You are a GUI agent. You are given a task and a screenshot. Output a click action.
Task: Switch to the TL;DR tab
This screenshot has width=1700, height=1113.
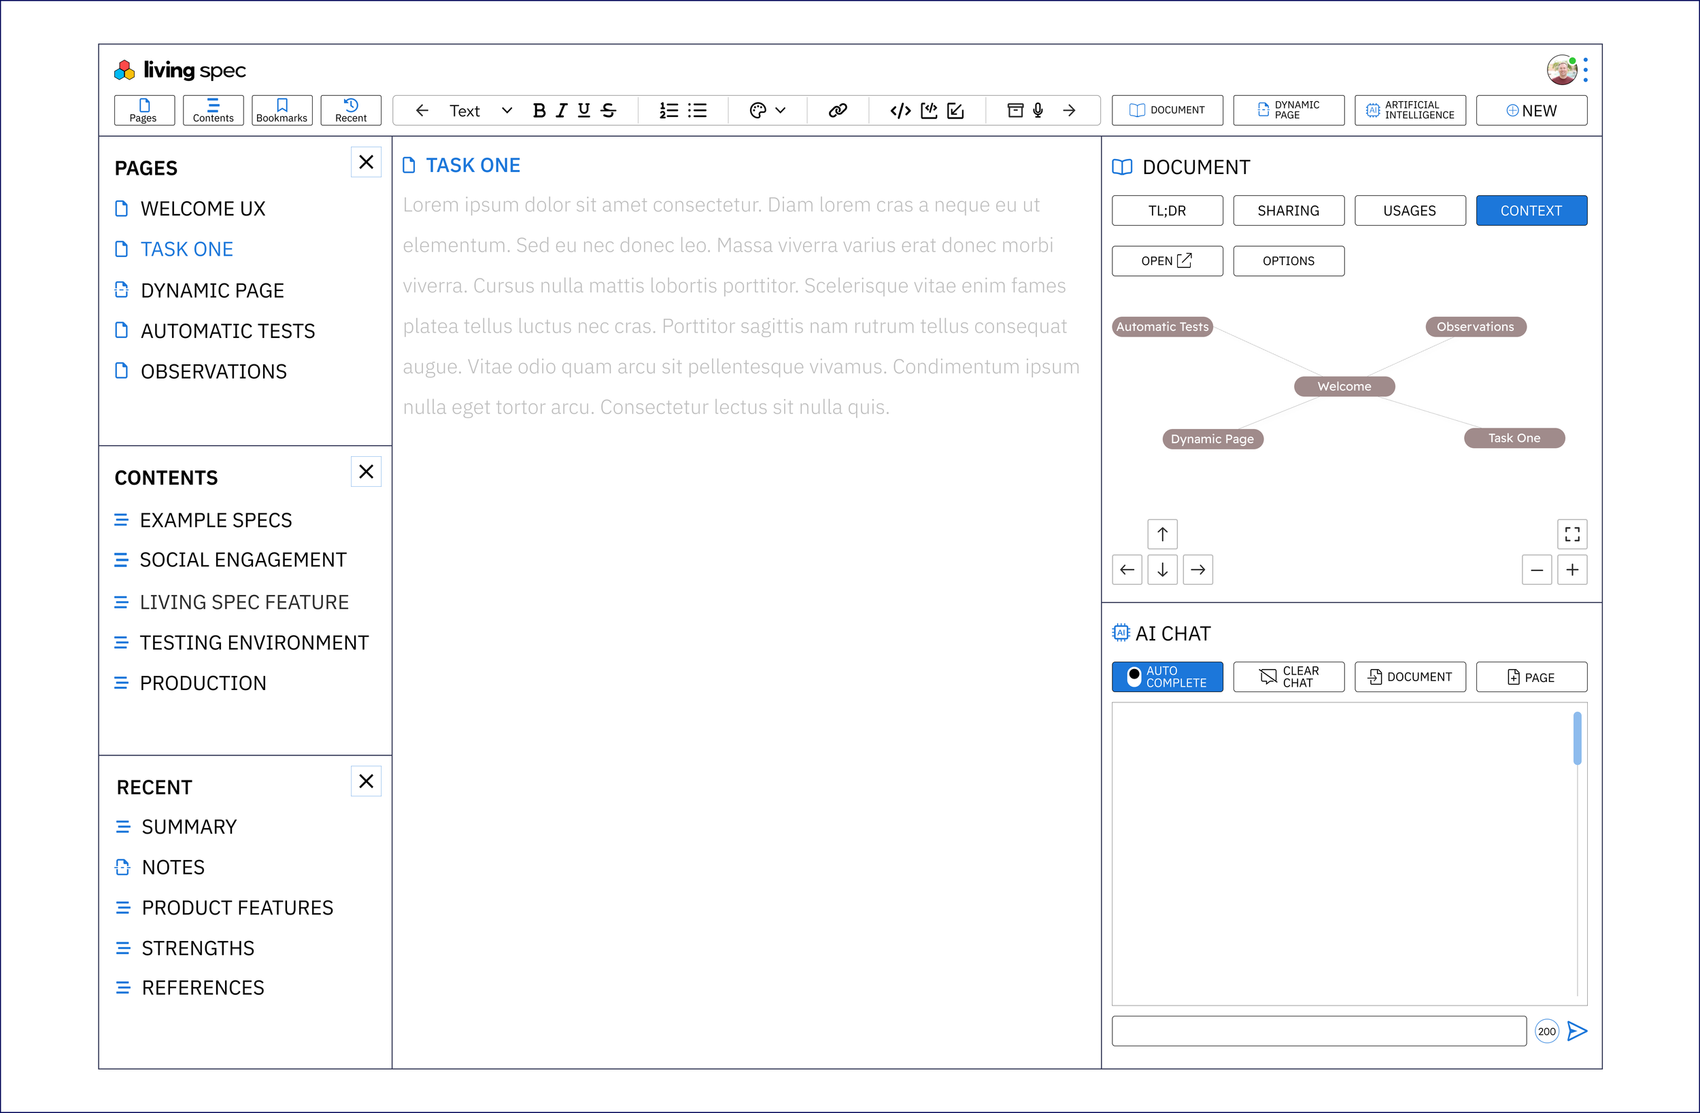coord(1167,211)
